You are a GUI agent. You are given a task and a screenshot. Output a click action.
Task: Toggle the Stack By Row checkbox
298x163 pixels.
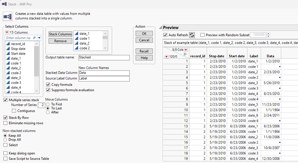[x=5, y=118]
